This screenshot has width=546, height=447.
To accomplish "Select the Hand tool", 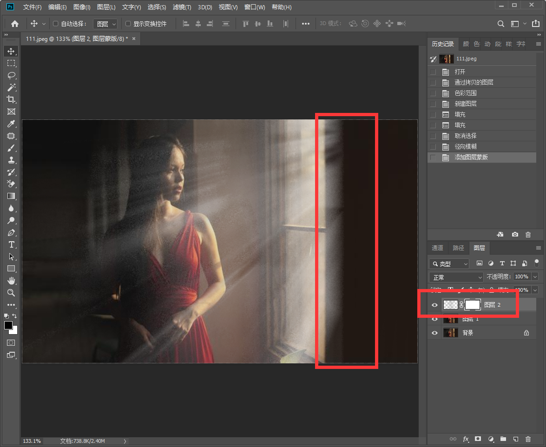I will pos(11,281).
